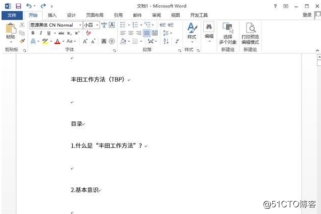Open the borders dropdown arrow
The height and width of the screenshot is (214, 321).
141,41
